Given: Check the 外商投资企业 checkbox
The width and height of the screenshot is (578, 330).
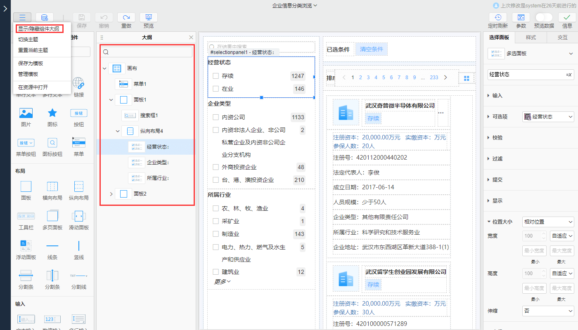Looking at the screenshot, I should [x=216, y=167].
